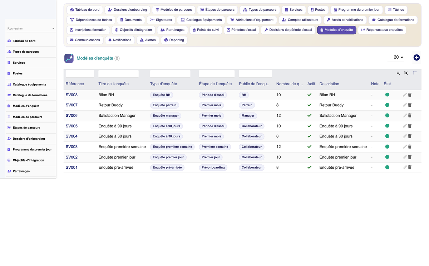Click the Référence filter input field
429x266 pixels.
point(80,74)
